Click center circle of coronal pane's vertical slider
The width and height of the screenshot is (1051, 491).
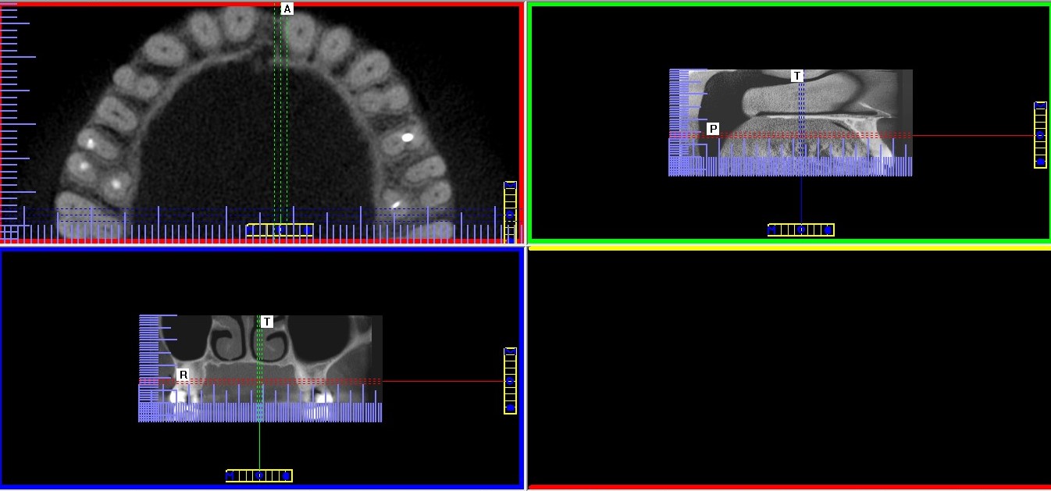[510, 381]
